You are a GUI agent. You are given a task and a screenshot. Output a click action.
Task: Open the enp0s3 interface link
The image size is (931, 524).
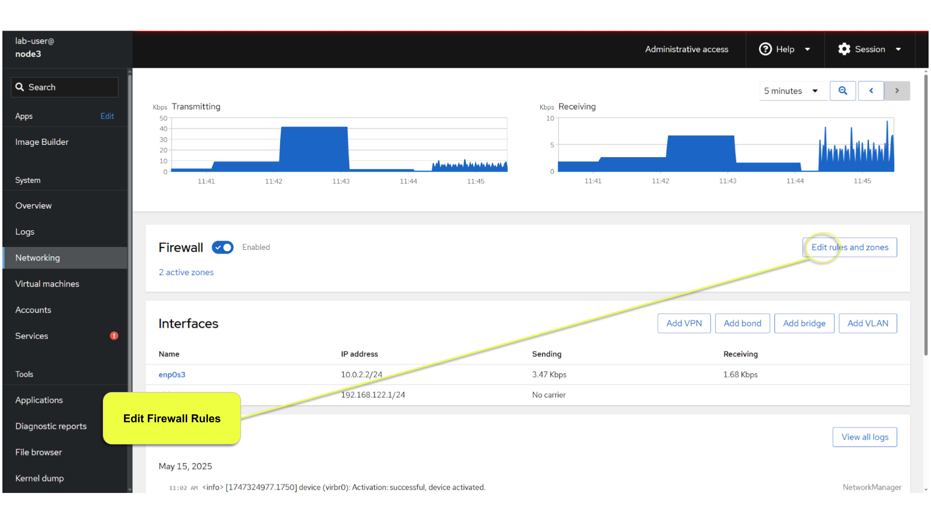pyautogui.click(x=172, y=375)
